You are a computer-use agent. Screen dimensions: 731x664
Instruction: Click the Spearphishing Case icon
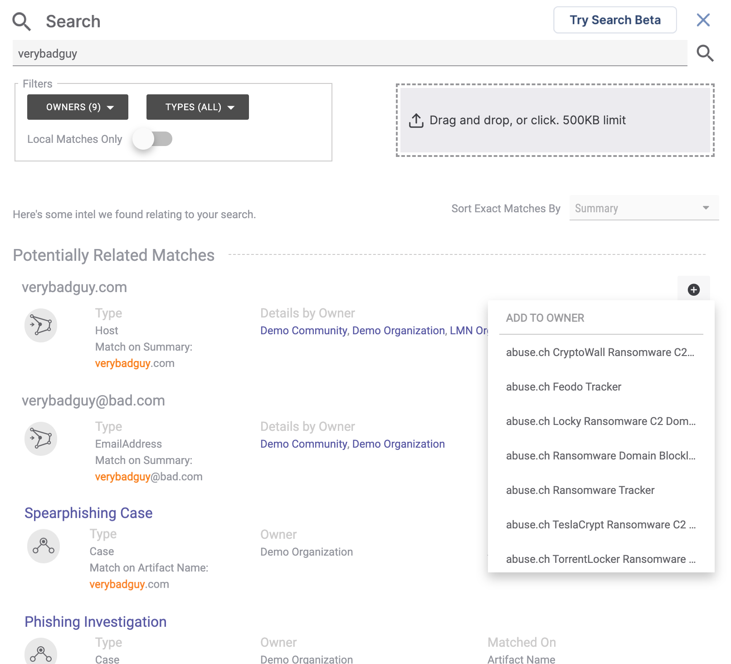click(x=44, y=546)
